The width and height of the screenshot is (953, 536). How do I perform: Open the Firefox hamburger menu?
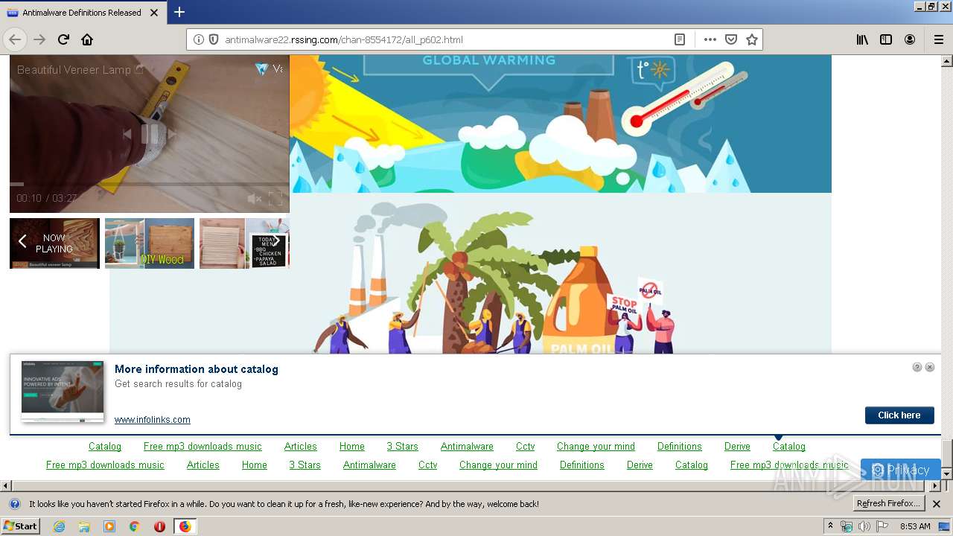click(x=939, y=39)
